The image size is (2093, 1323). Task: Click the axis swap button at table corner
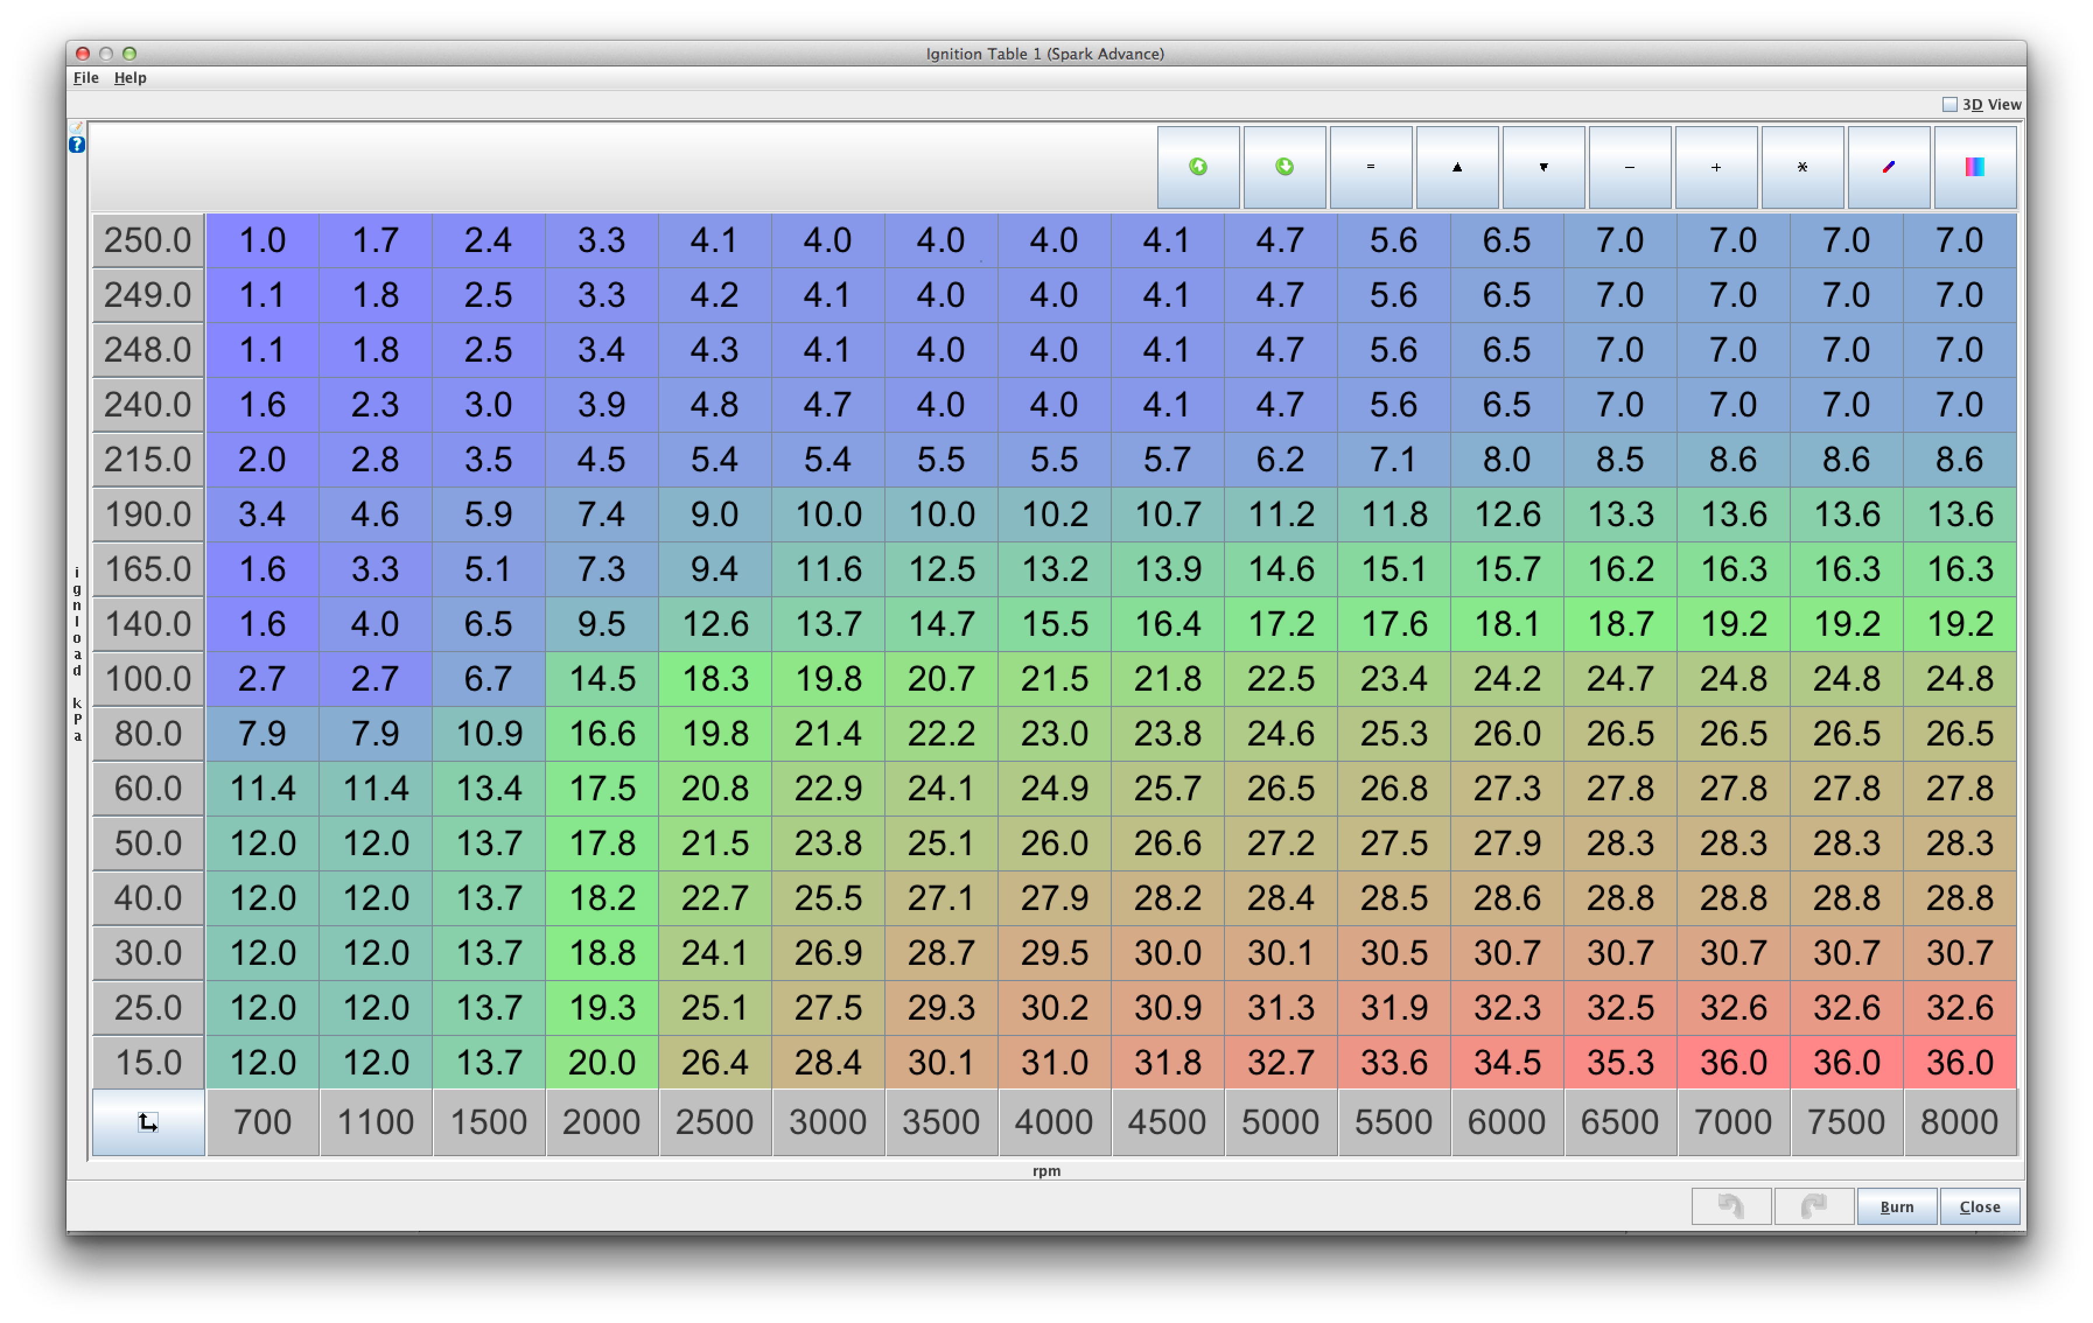[148, 1122]
